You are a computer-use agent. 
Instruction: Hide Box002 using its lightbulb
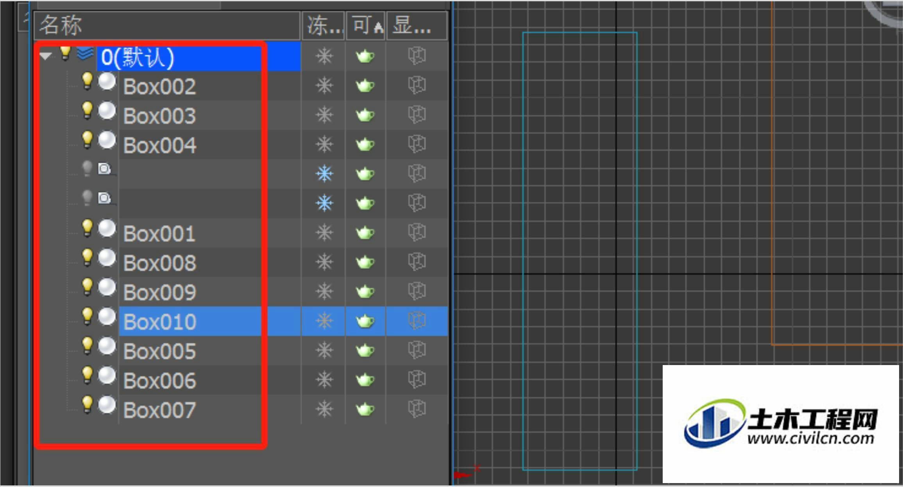(x=87, y=81)
